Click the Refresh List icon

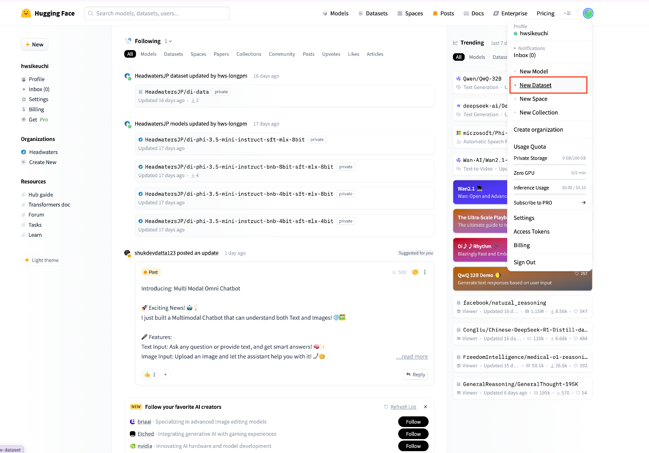click(x=386, y=407)
